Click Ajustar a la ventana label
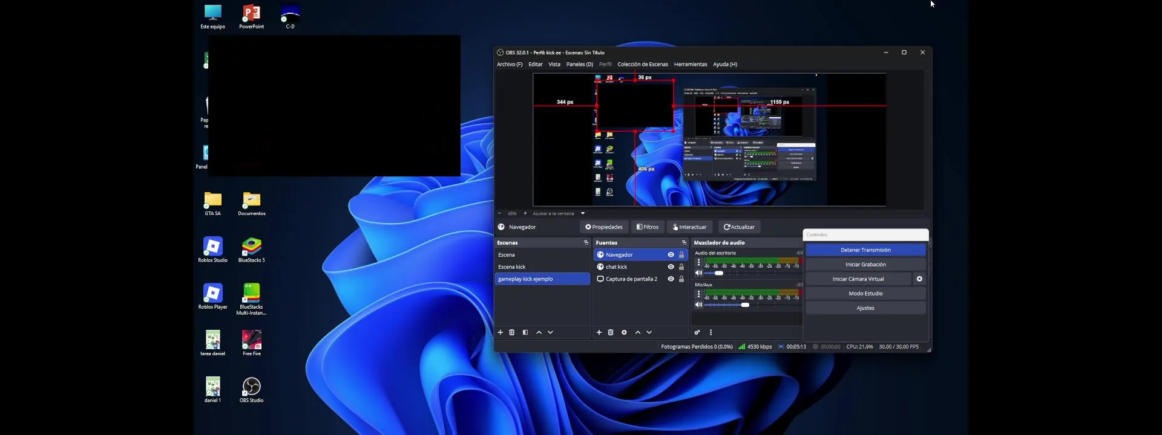The image size is (1162, 435). pyautogui.click(x=553, y=213)
